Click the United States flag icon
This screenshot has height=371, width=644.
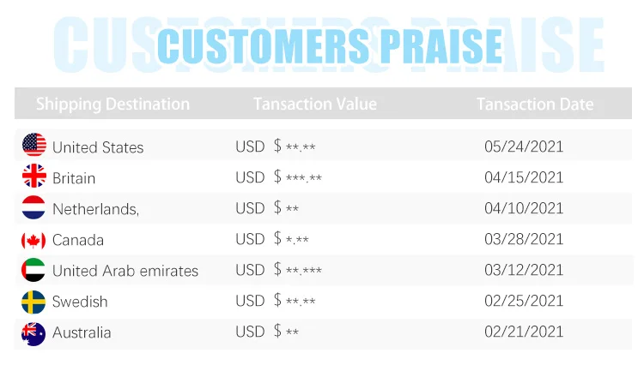point(34,146)
